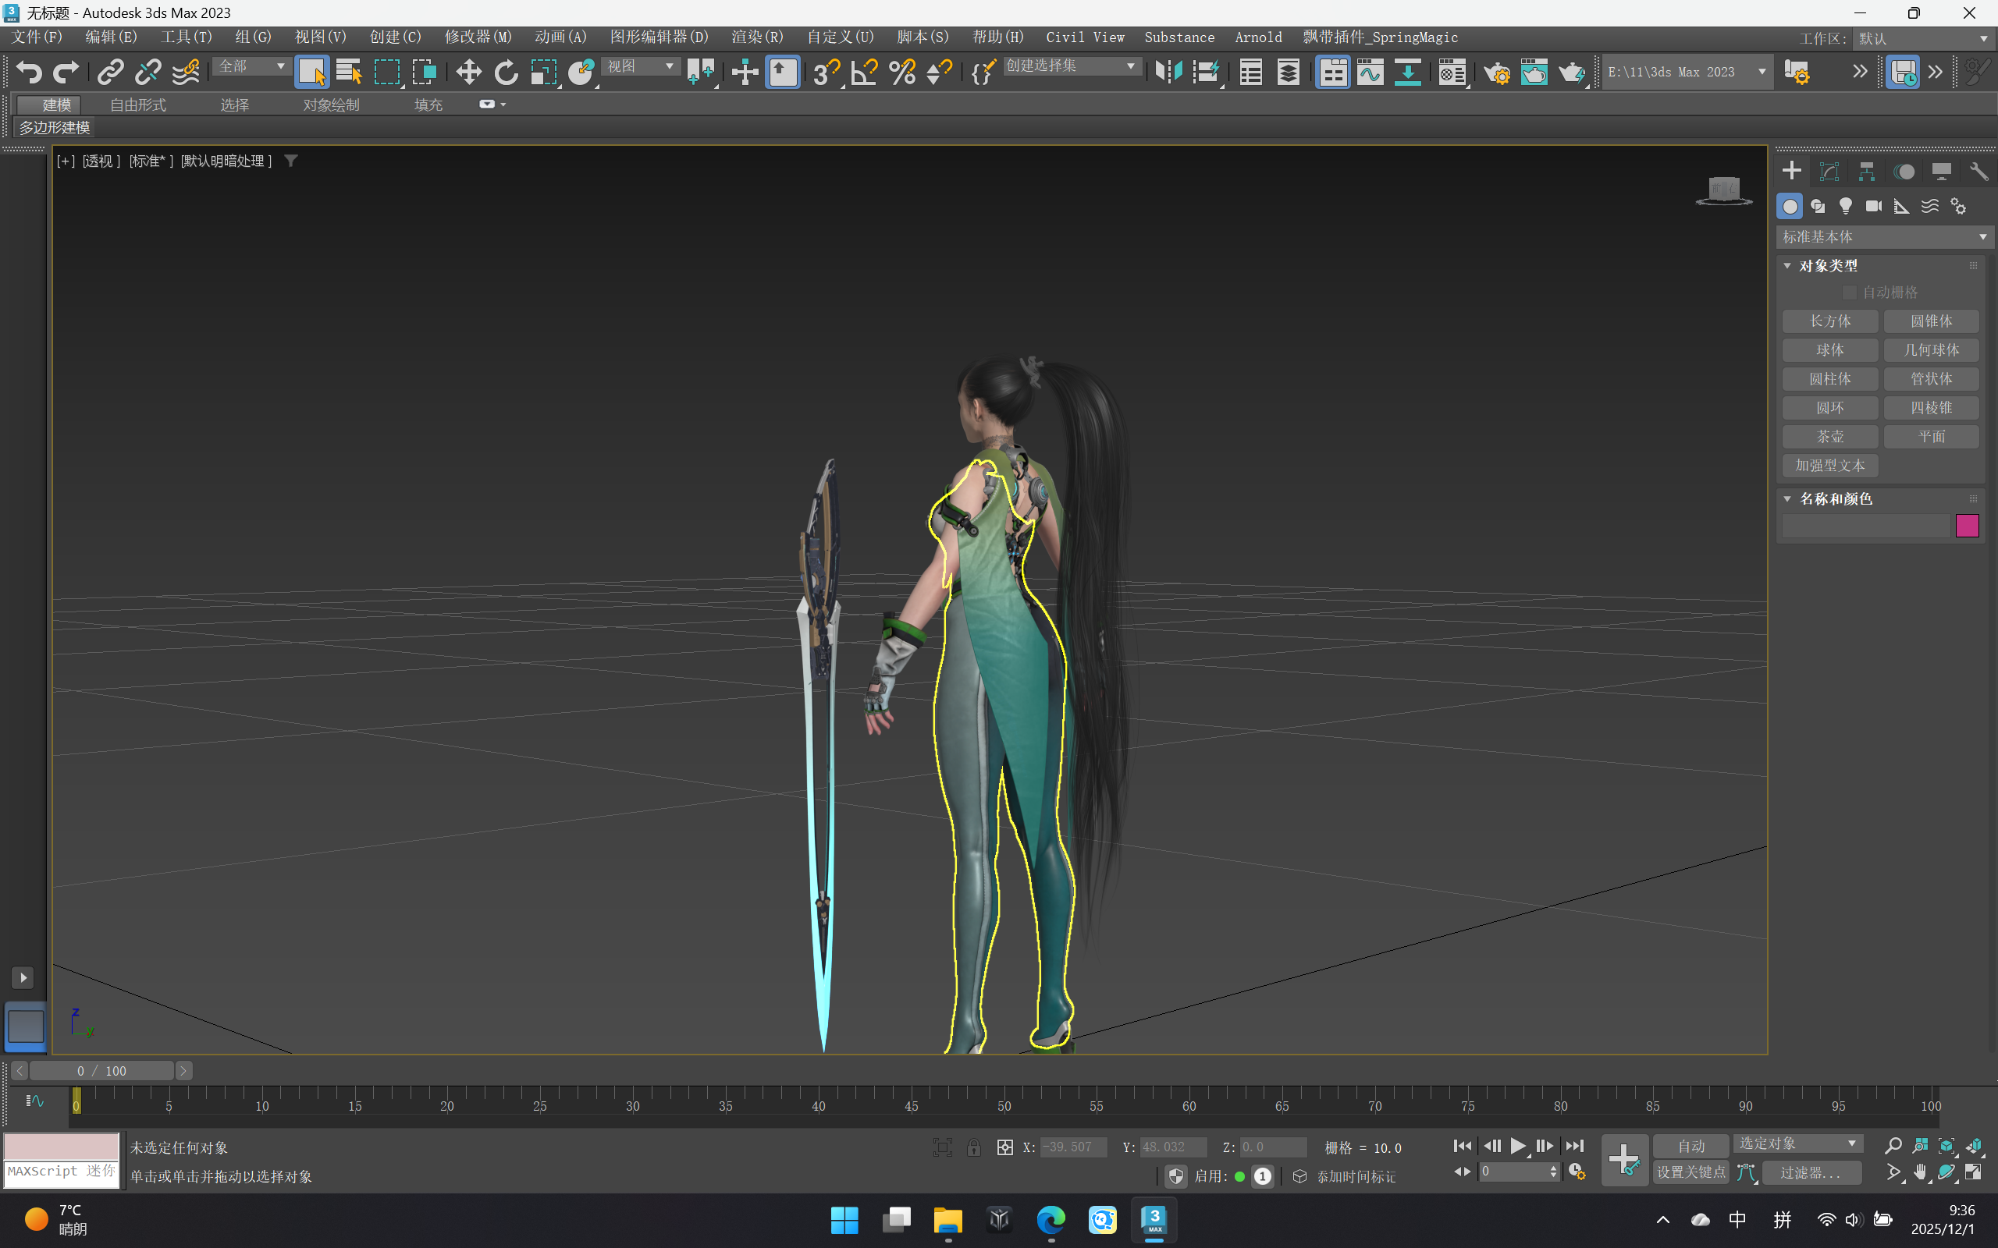Click the Render Setup teapot icon

point(1496,72)
